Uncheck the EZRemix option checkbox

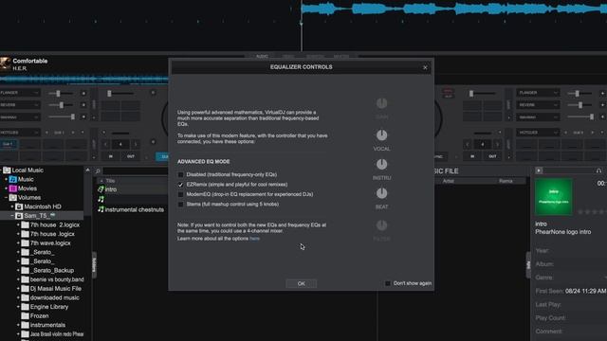(x=180, y=185)
